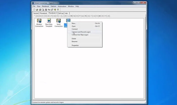The height and width of the screenshot is (105, 177).
Task: Filter phonebook by letter C
Action: click(x=43, y=16)
